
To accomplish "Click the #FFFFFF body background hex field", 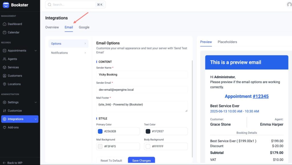I will 166,146.
